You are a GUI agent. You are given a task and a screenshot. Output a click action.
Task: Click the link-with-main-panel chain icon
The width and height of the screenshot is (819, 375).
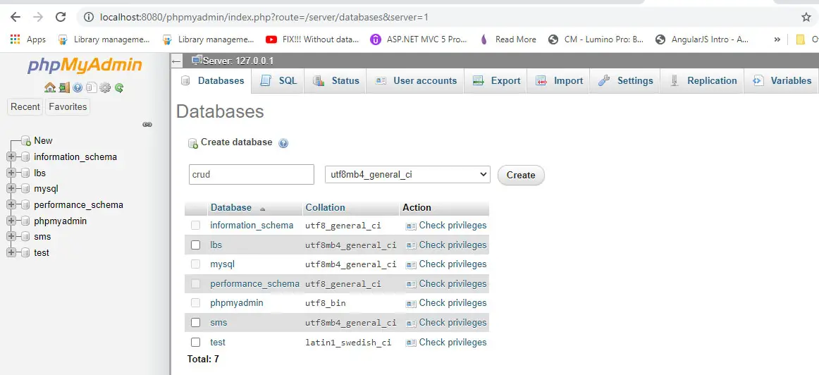coord(147,125)
